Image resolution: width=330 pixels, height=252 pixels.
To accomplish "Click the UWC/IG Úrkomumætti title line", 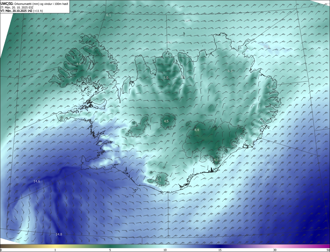I will point(34,4).
